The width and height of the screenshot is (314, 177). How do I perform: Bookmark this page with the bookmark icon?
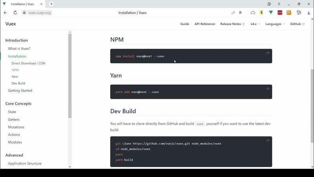point(240,13)
